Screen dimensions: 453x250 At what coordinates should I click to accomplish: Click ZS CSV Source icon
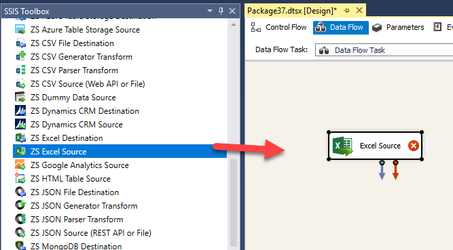coord(20,84)
